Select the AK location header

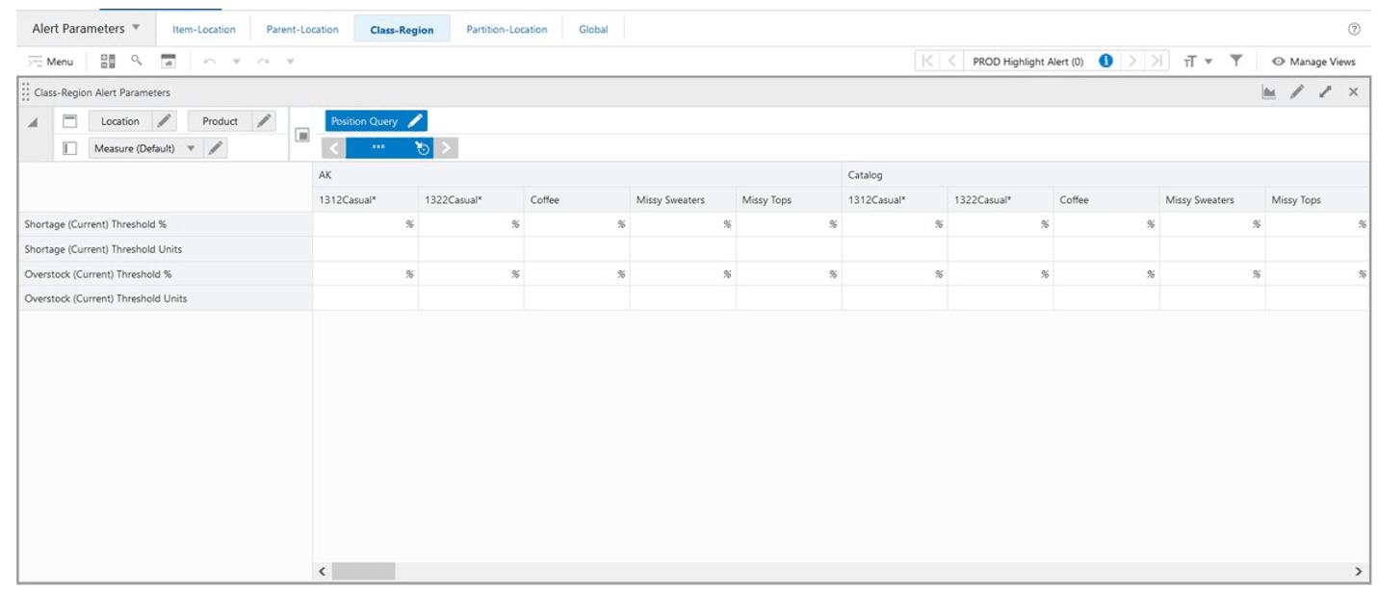point(577,175)
